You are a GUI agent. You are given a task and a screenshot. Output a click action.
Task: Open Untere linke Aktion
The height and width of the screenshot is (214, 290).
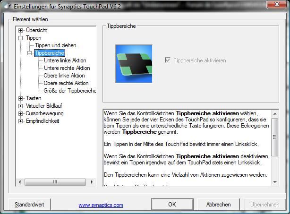click(65, 60)
